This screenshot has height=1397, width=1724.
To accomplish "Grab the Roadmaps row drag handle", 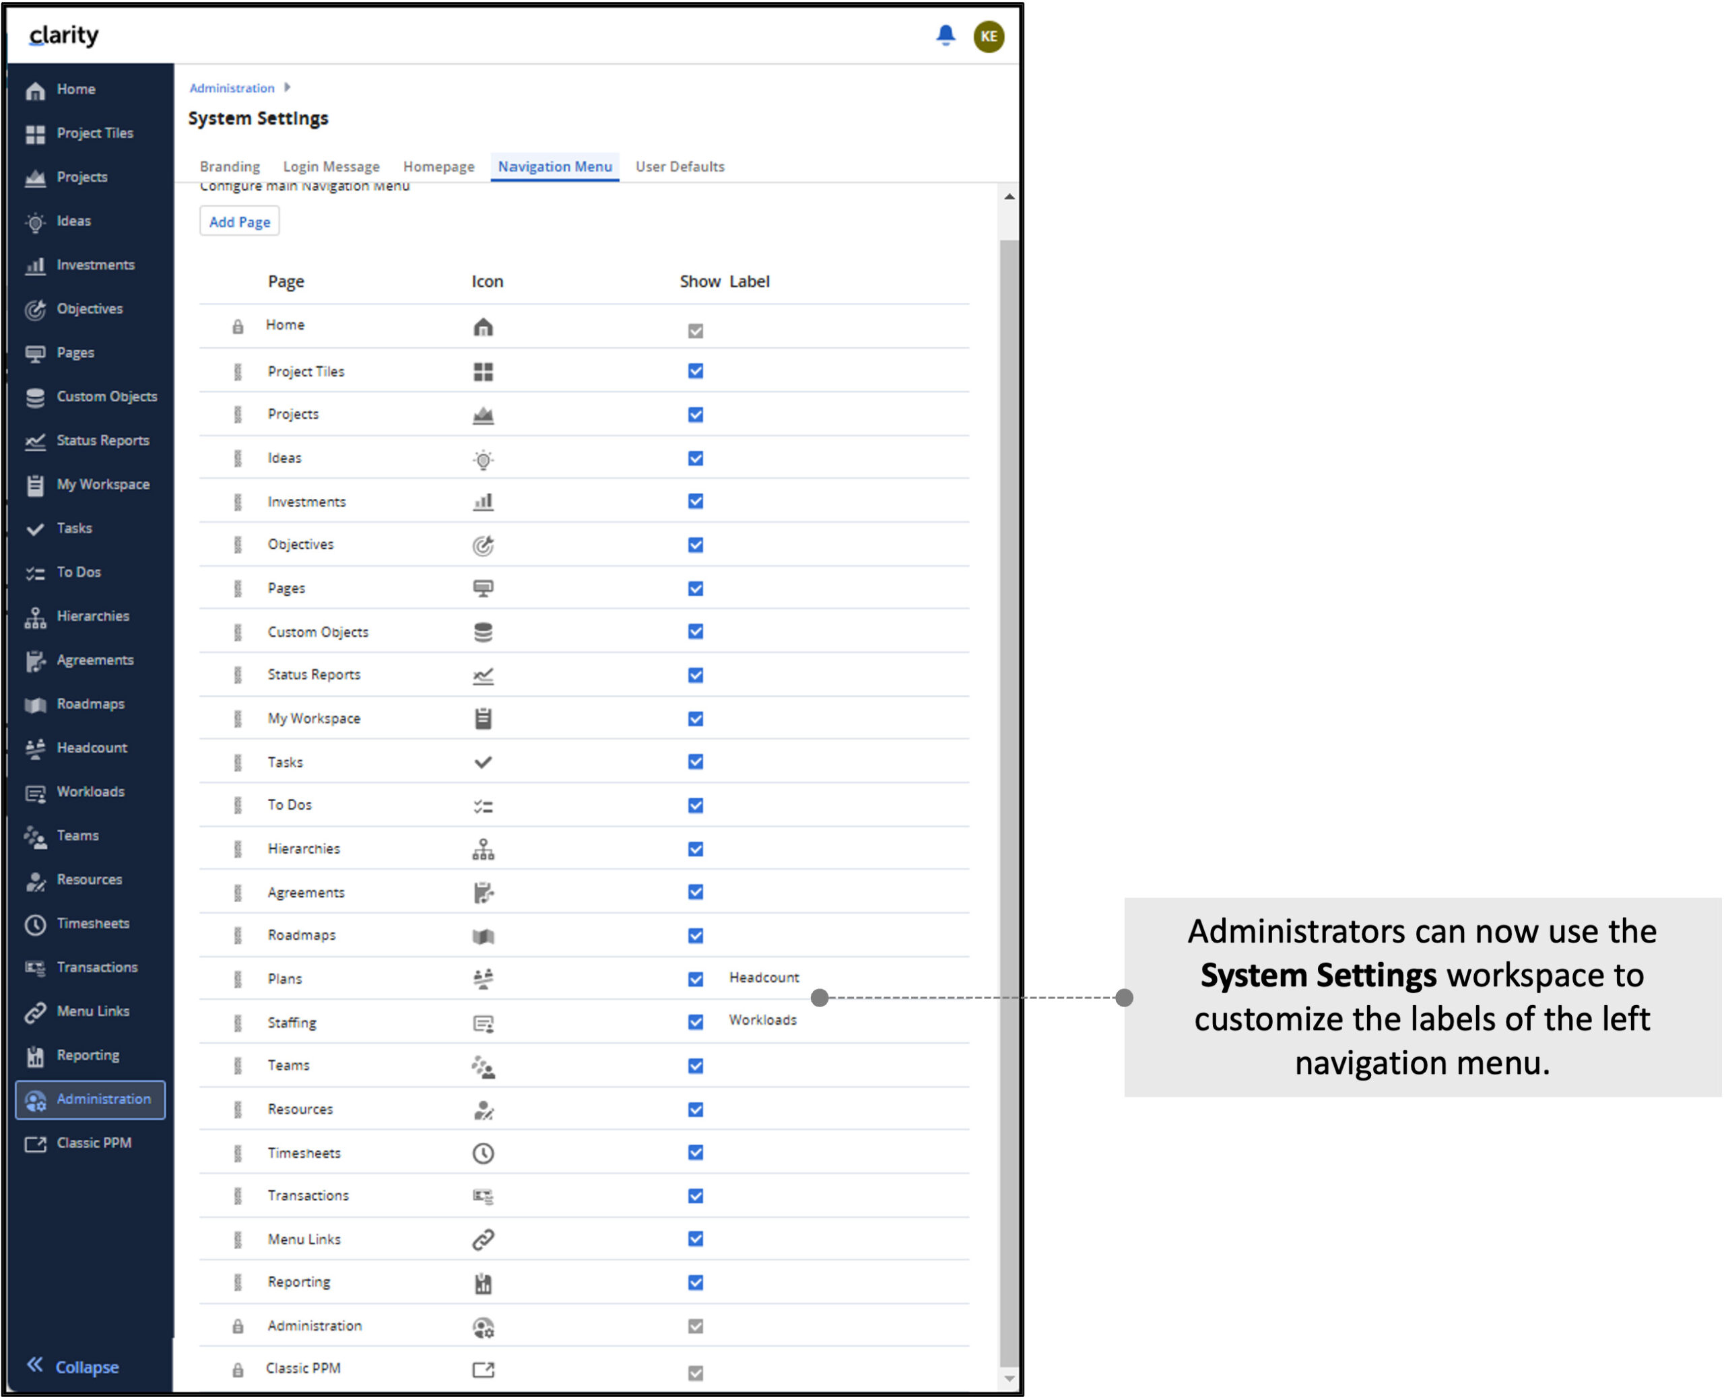I will tap(238, 935).
